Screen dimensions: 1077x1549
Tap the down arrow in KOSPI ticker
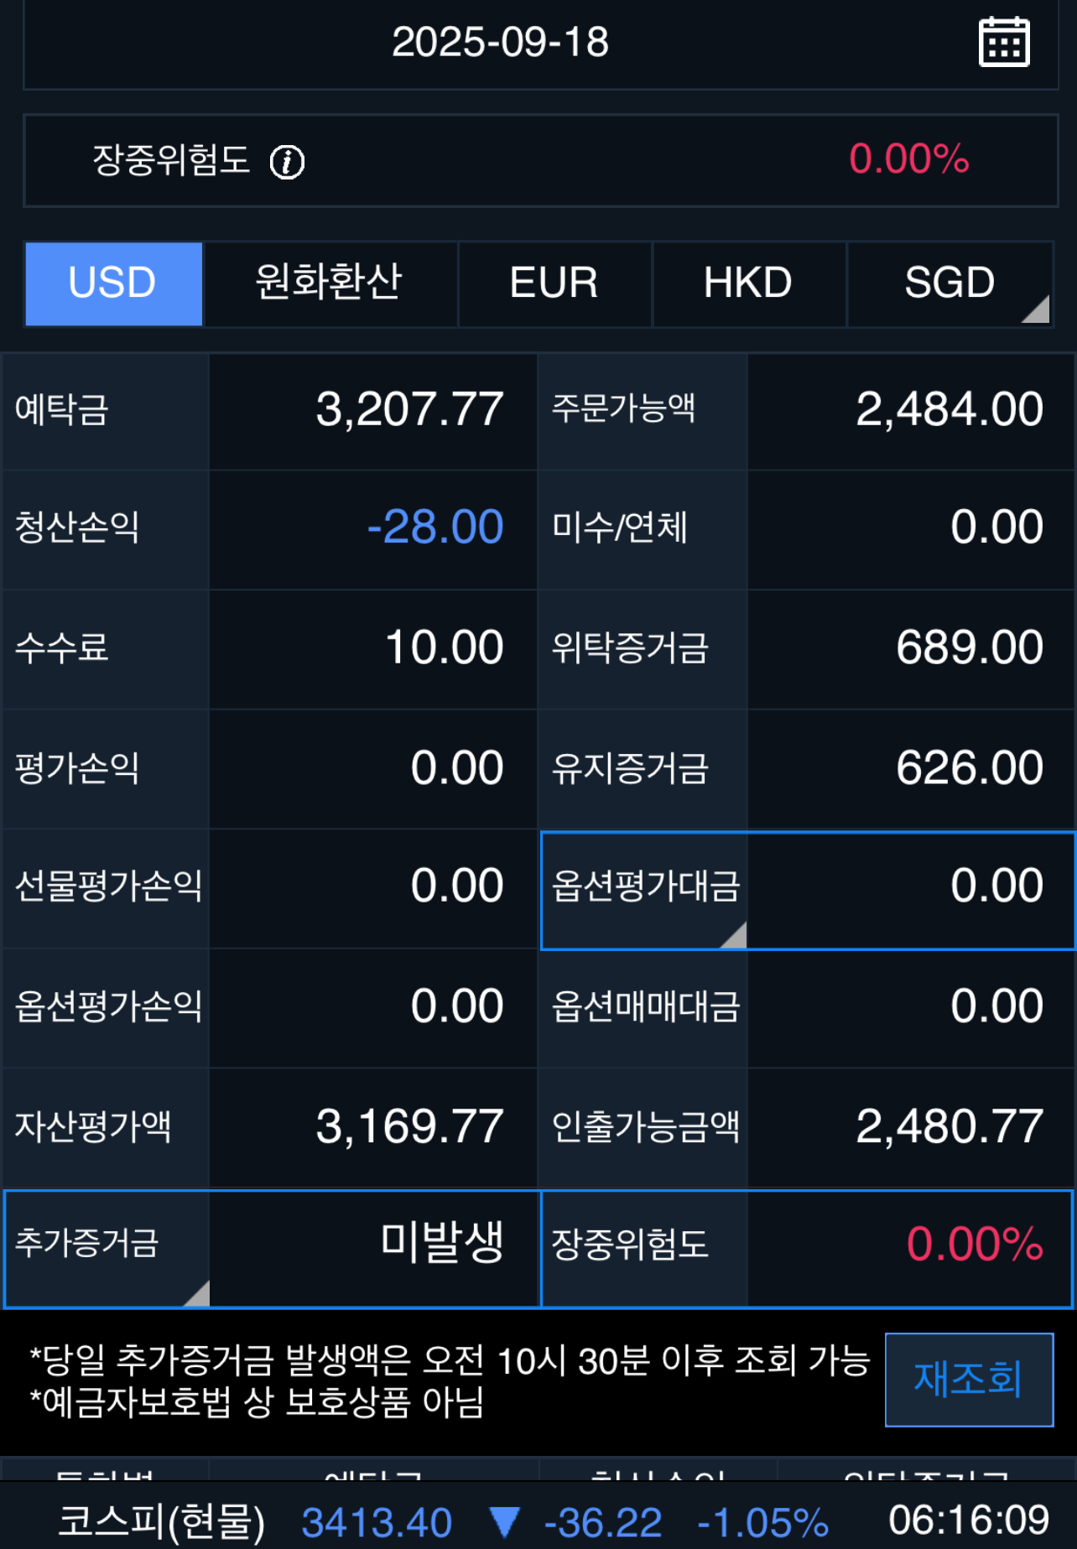click(x=504, y=1521)
